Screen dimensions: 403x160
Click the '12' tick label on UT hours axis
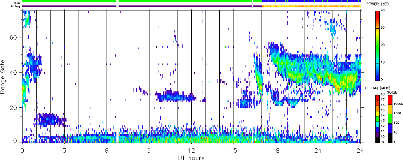pyautogui.click(x=191, y=150)
